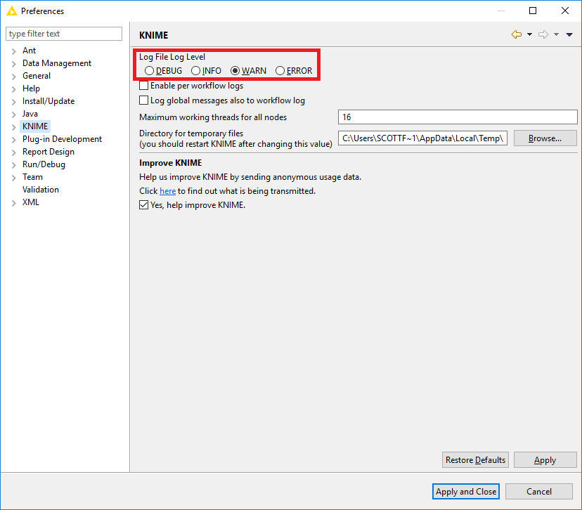Expand the KNIME tree node

[14, 127]
